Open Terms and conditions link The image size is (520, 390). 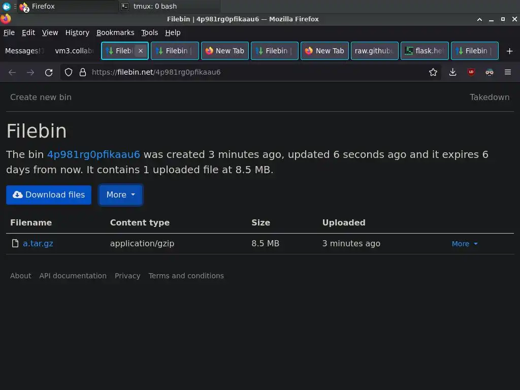coord(186,276)
